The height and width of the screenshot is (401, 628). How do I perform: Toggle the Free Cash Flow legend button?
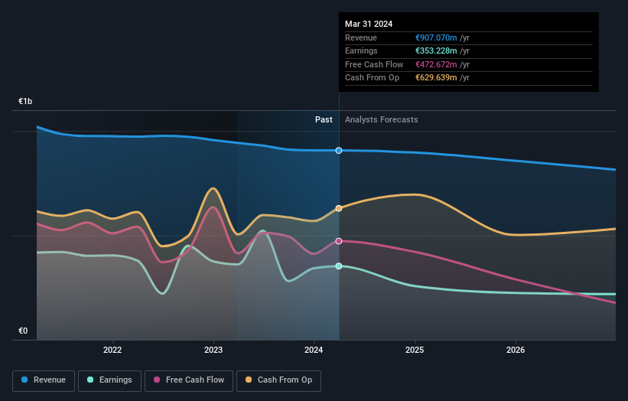[189, 380]
